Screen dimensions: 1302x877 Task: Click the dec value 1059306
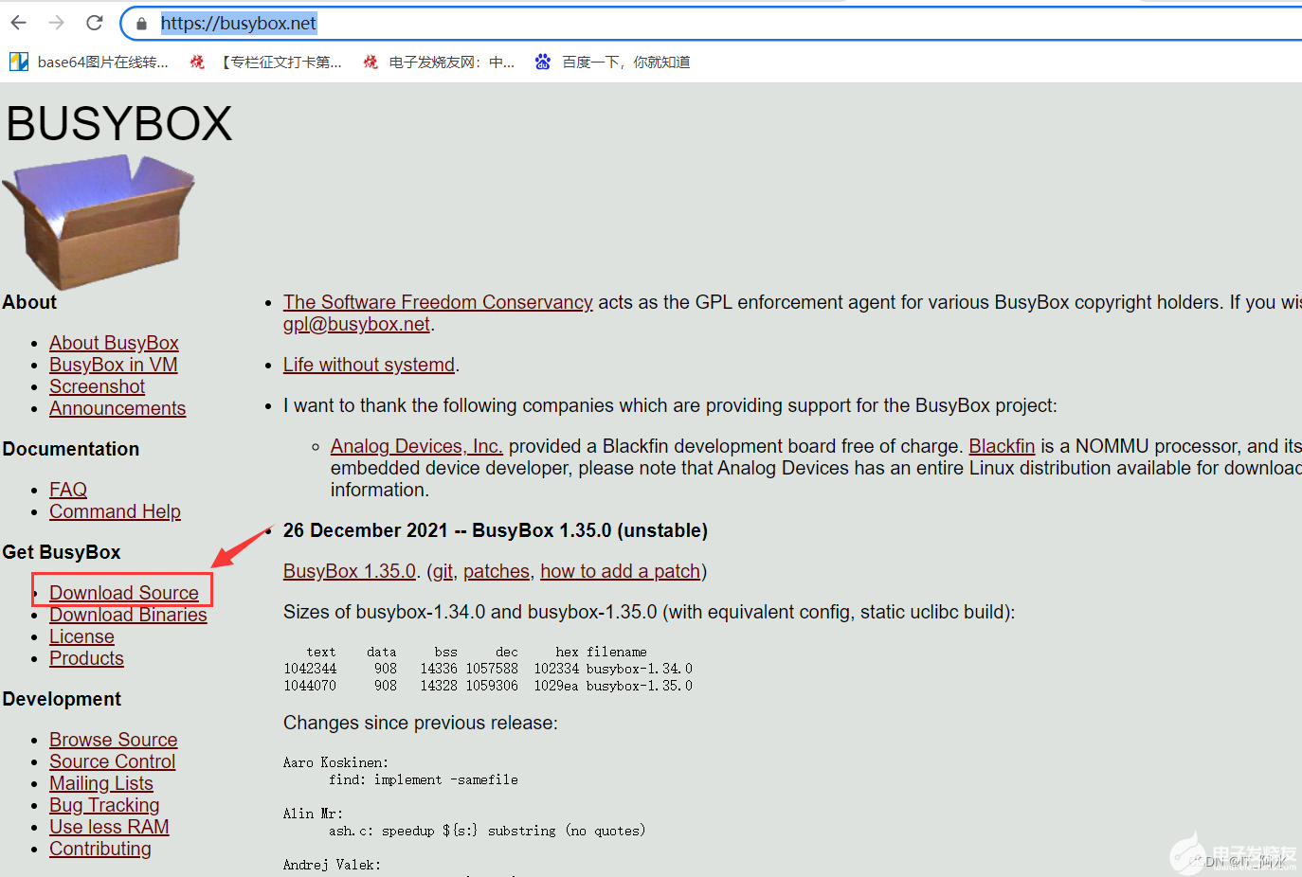[x=492, y=686]
